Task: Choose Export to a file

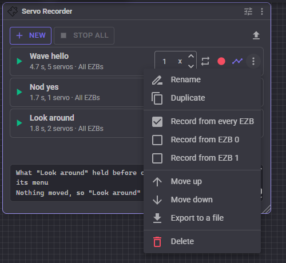Action: (x=202, y=218)
